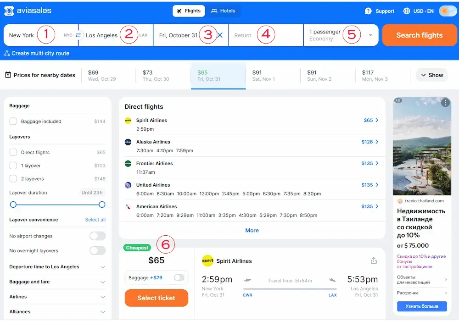This screenshot has height=321, width=459.
Task: Toggle Baggage +$79 on the ticket
Action: 179,277
